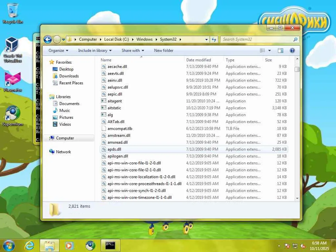Open Internet Explorer from the taskbar

point(29,245)
